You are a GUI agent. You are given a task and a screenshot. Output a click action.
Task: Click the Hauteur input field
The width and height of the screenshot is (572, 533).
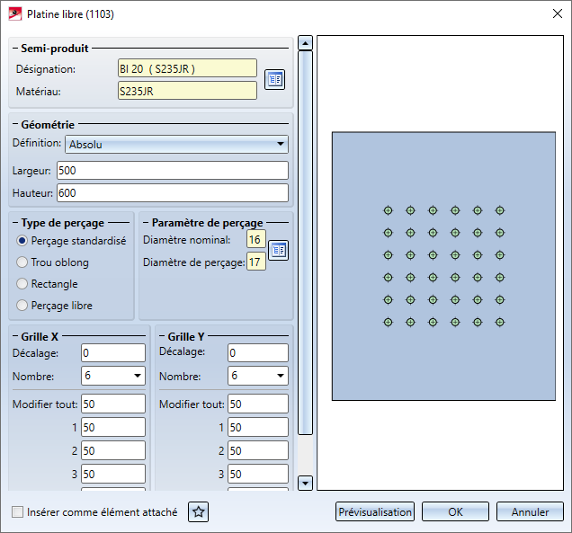[172, 192]
